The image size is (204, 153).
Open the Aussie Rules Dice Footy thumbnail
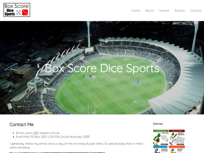click(x=161, y=138)
